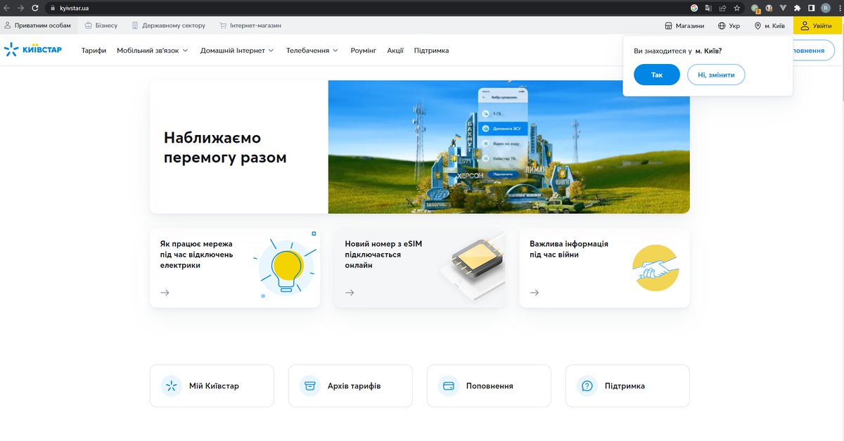This screenshot has height=441, width=844.
Task: Click the lock icon in the address bar
Action: click(53, 8)
